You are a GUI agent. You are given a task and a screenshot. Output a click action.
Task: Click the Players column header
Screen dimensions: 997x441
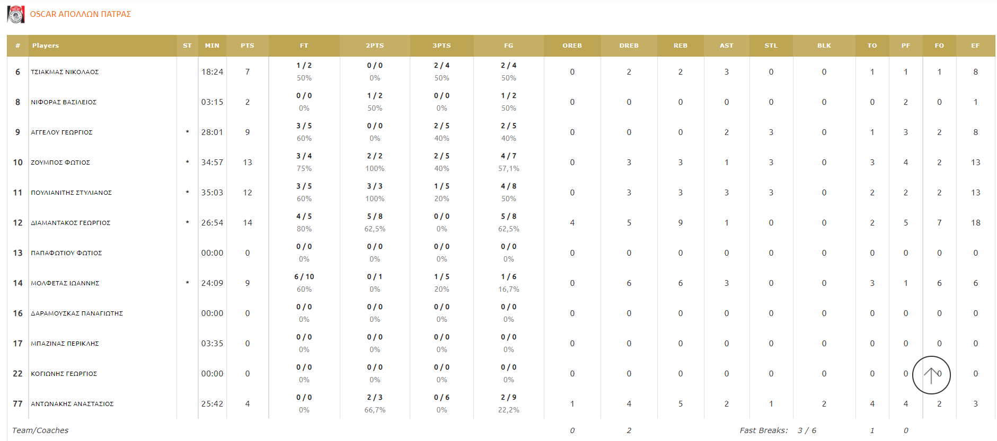[46, 46]
